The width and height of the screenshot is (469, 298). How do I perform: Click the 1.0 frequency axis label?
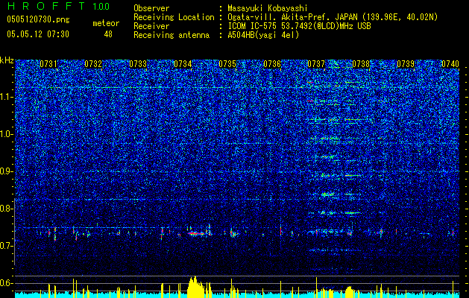coord(7,134)
